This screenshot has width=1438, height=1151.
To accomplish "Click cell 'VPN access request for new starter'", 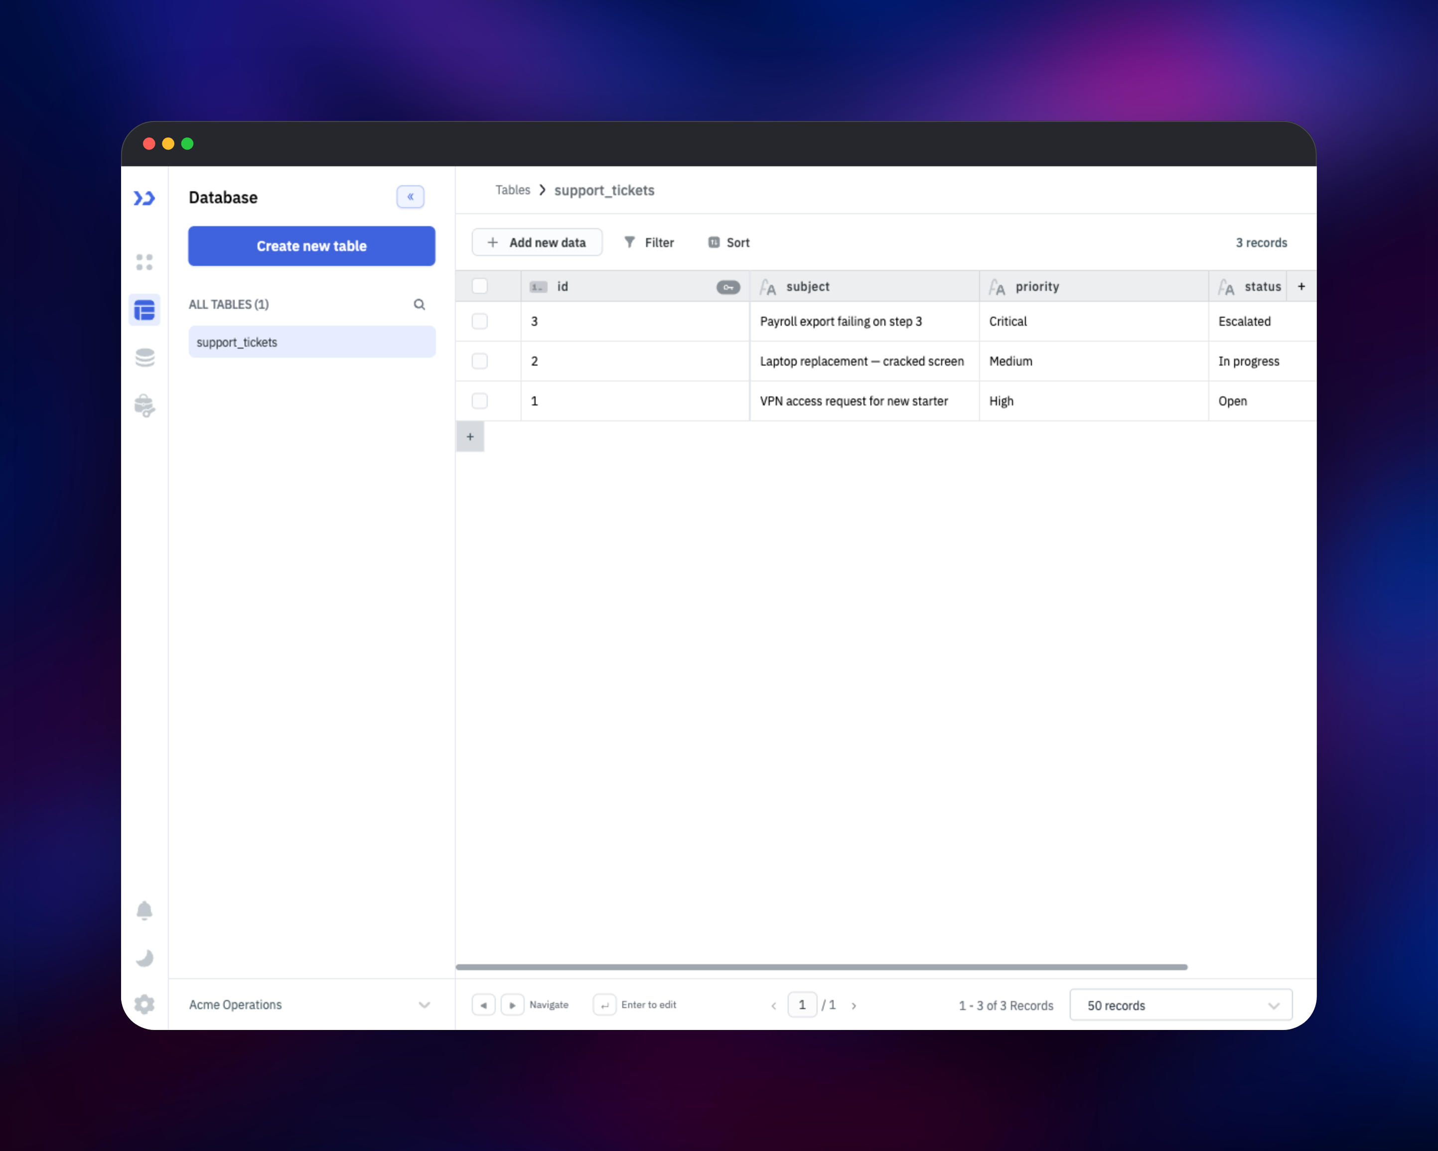I will 864,401.
